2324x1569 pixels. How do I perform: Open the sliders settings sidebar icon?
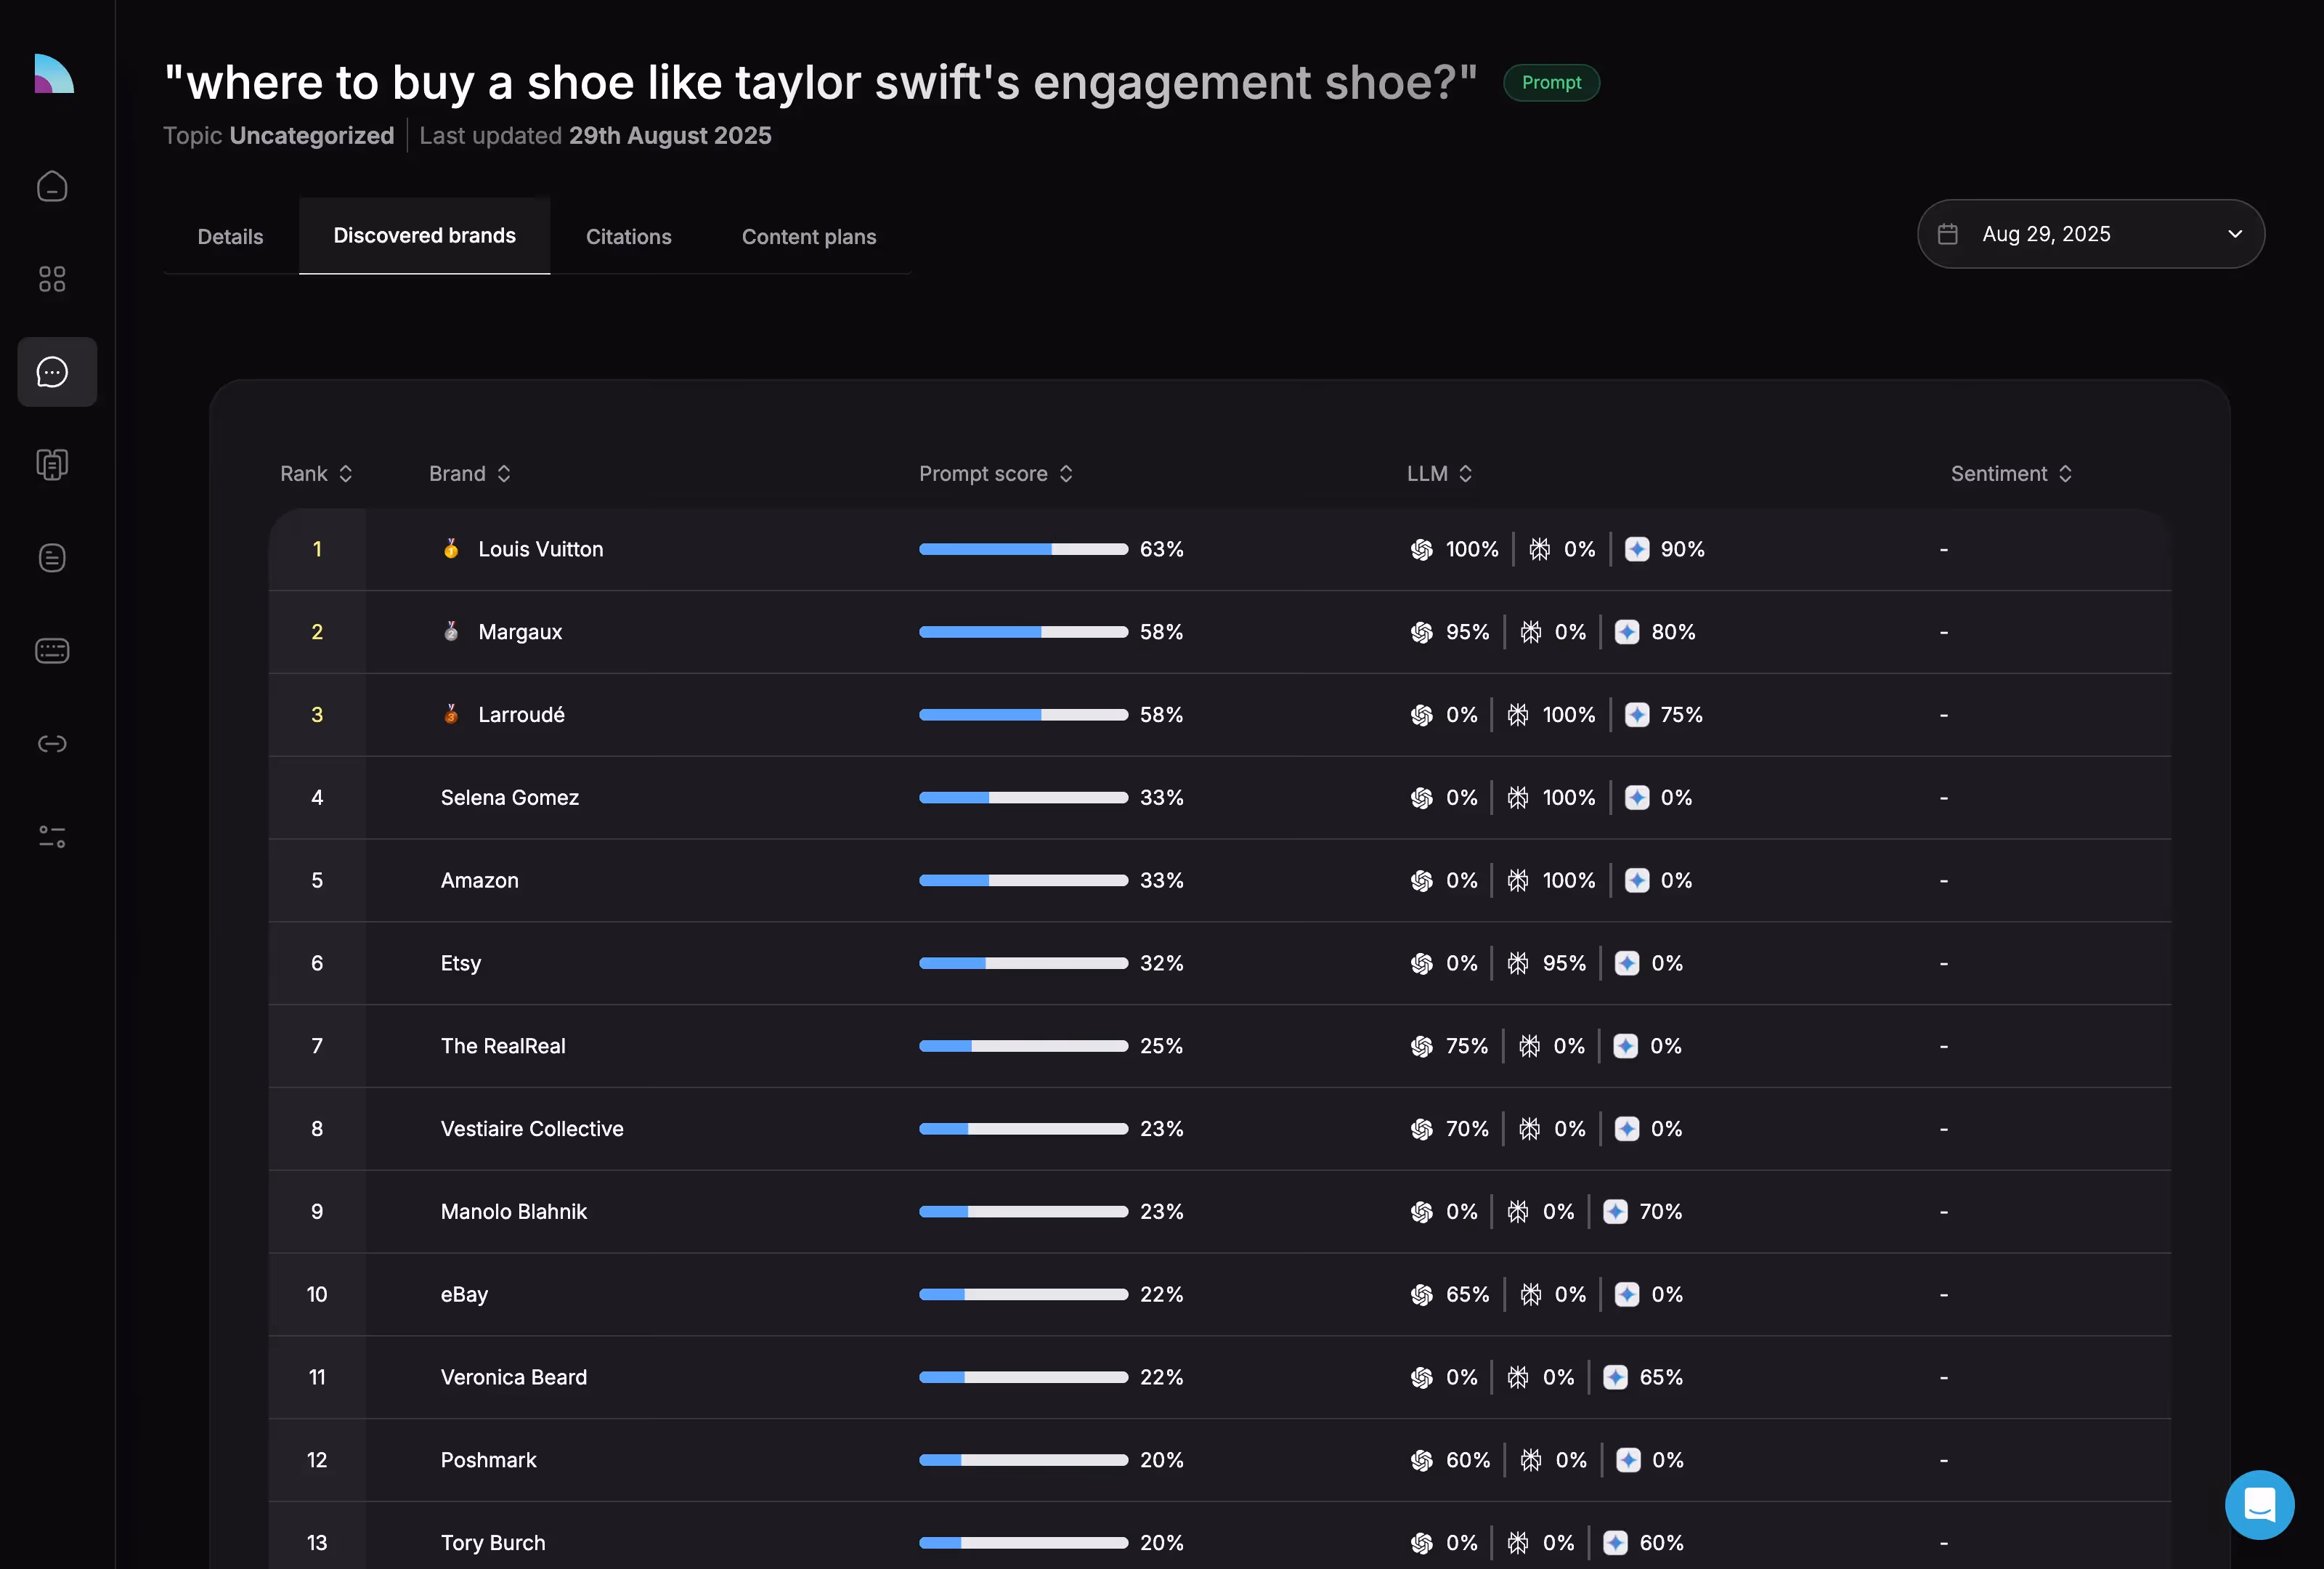tap(52, 836)
